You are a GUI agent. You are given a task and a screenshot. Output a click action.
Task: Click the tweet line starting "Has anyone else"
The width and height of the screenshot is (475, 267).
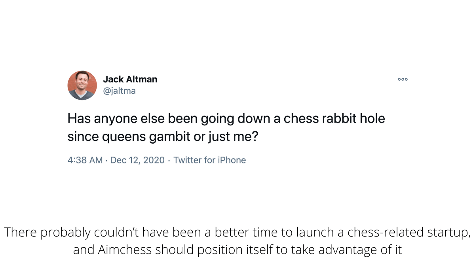tap(226, 119)
